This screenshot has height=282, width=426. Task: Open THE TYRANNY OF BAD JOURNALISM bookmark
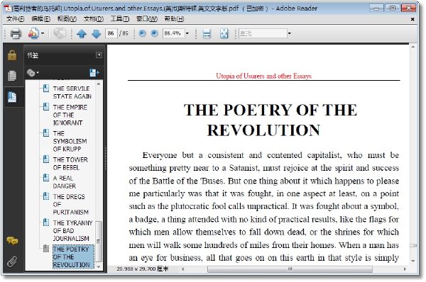(72, 230)
